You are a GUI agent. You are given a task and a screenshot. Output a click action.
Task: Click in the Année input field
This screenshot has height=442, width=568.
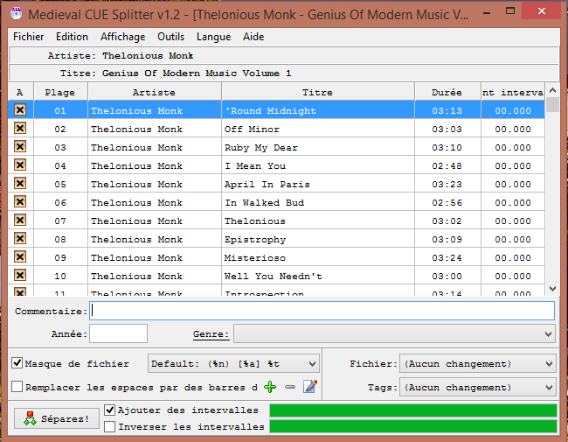pos(119,333)
